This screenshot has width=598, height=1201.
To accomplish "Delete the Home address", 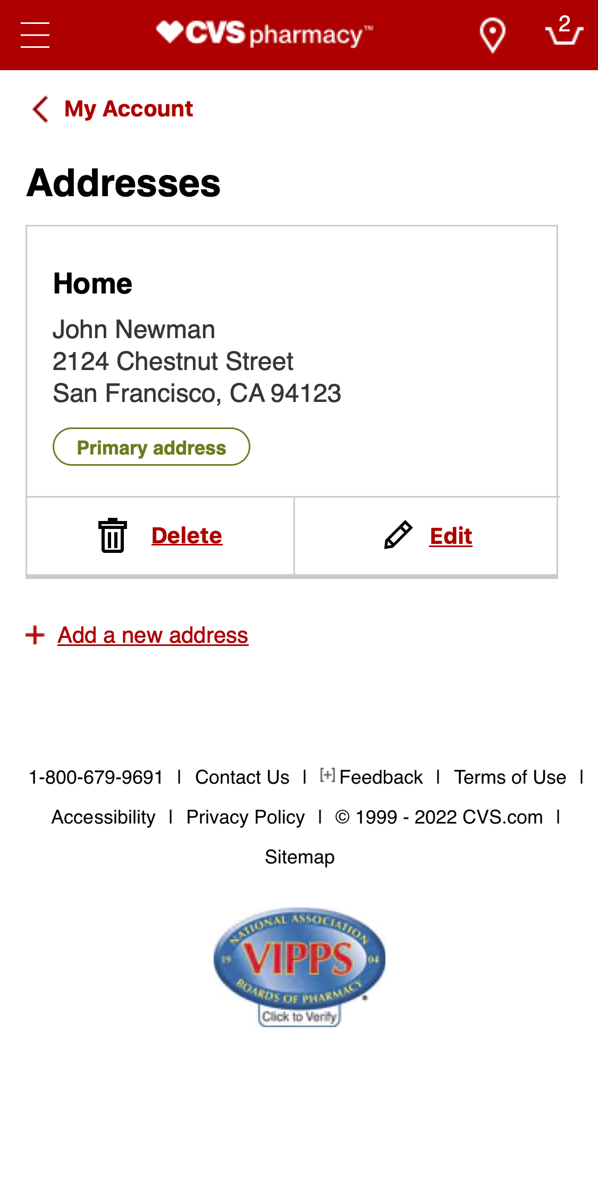I will (x=187, y=535).
